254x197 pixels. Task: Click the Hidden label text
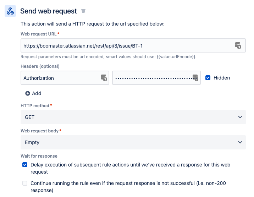[x=222, y=78]
